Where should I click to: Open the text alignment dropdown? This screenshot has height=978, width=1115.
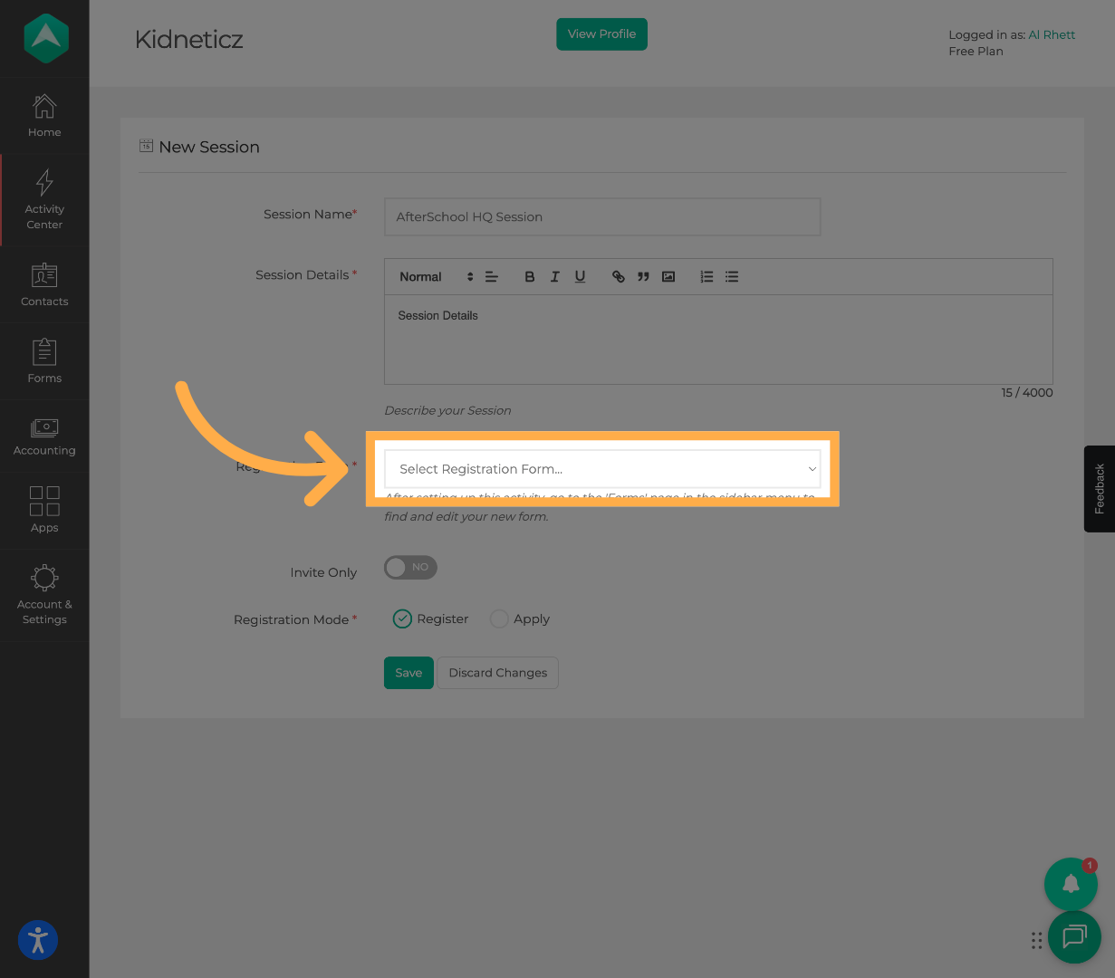tap(491, 276)
